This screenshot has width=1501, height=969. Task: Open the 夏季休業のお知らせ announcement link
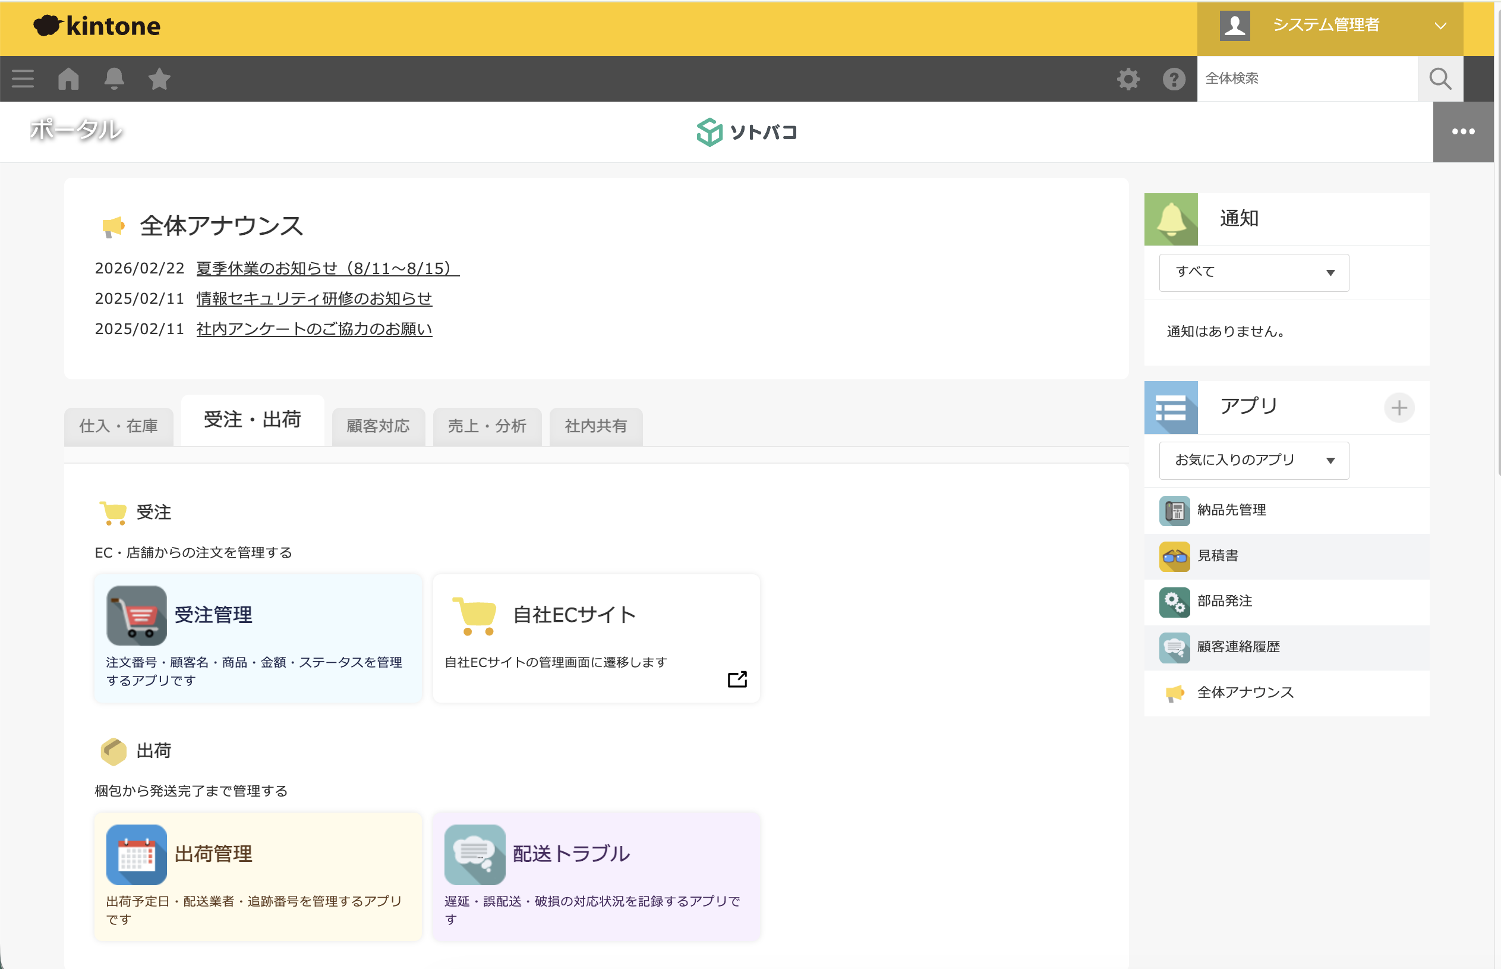click(x=327, y=269)
